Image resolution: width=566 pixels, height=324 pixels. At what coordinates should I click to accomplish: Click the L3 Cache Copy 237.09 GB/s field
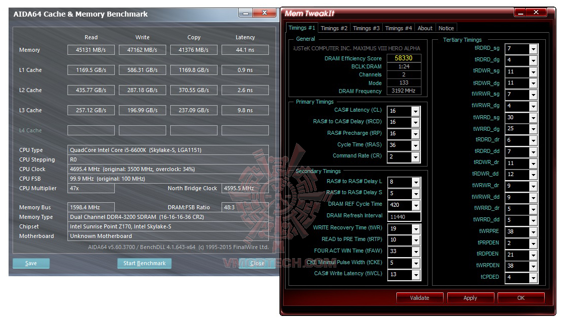(194, 110)
